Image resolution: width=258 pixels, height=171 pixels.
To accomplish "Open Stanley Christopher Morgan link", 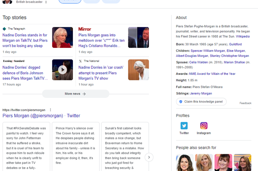I will (x=229, y=56).
